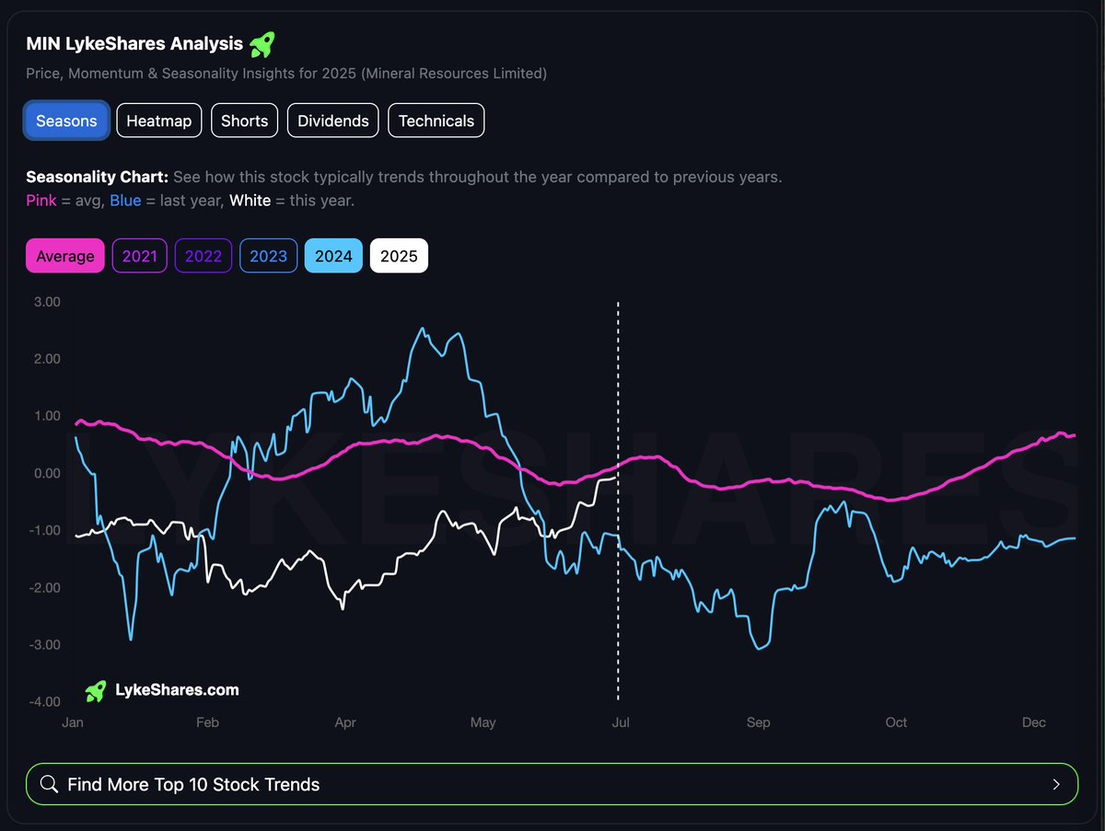The width and height of the screenshot is (1105, 831).
Task: Click the -2.00 y-axis label
Action: tap(44, 587)
